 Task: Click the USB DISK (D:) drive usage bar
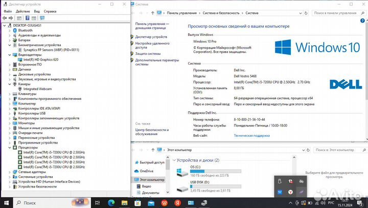click(x=216, y=186)
